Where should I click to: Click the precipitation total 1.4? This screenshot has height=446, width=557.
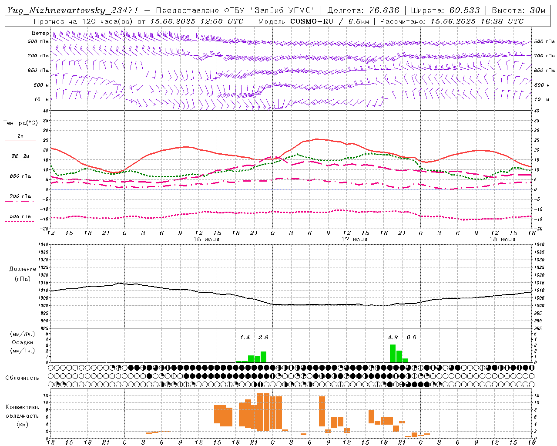tap(245, 337)
